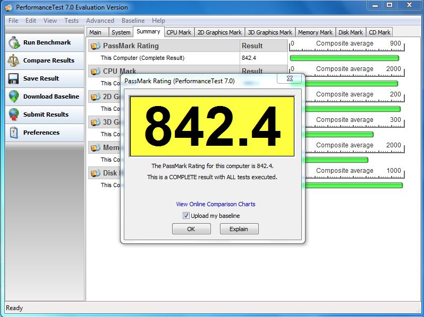The height and width of the screenshot is (317, 424).
Task: Uncheck the Upload my baseline checkbox
Action: click(x=186, y=216)
